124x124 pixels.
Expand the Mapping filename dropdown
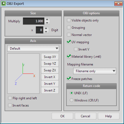(x=95, y=71)
